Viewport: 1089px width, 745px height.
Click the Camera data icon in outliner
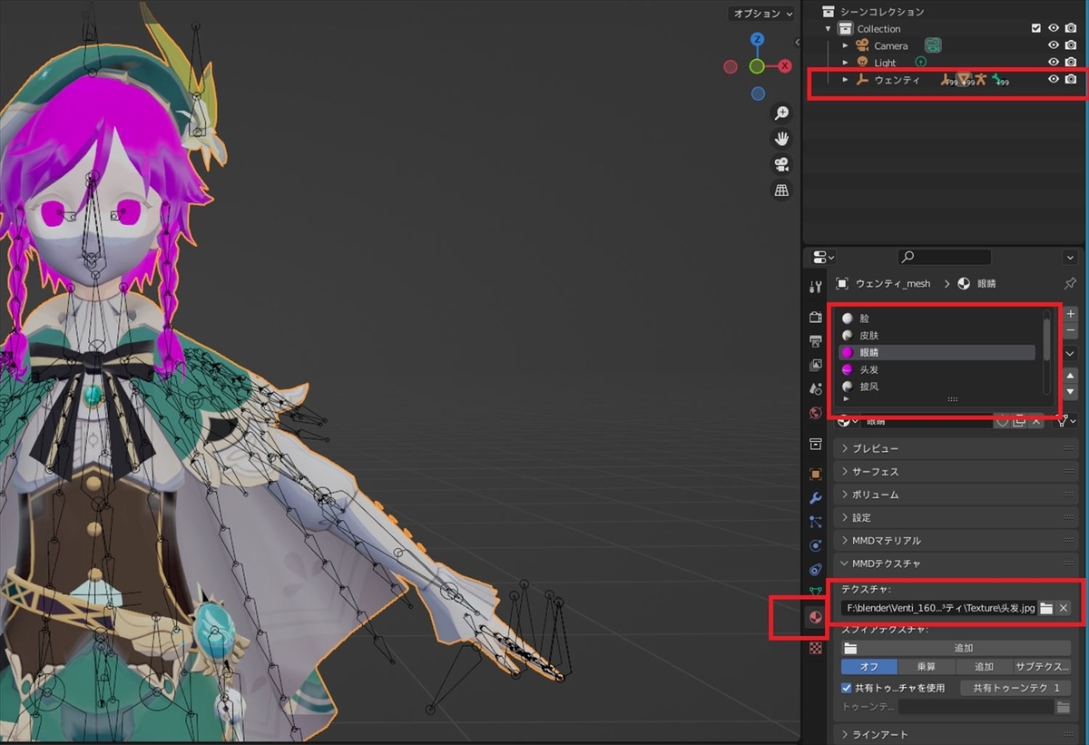(x=932, y=45)
